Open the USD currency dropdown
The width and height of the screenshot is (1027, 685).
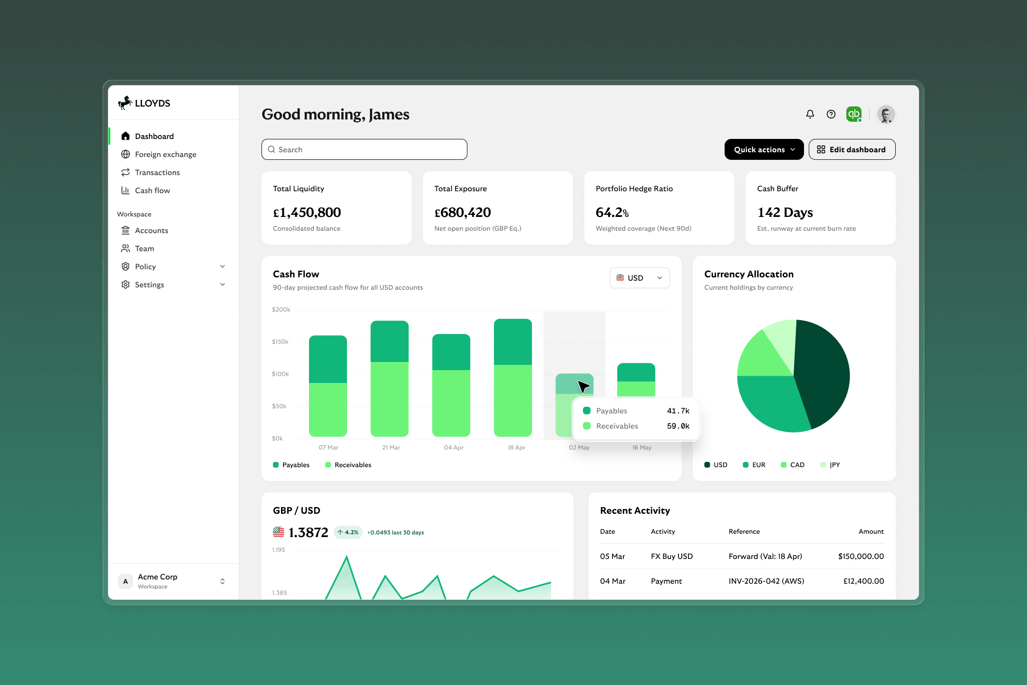click(x=639, y=278)
